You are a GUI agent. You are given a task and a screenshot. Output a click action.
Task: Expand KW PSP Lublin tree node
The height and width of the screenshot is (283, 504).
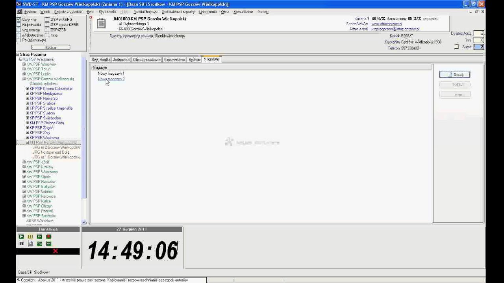24,74
